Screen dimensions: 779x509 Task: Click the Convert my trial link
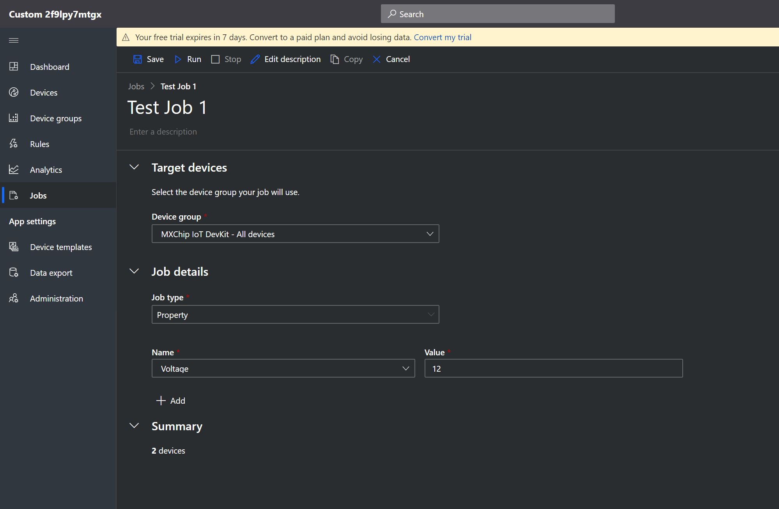click(x=443, y=37)
